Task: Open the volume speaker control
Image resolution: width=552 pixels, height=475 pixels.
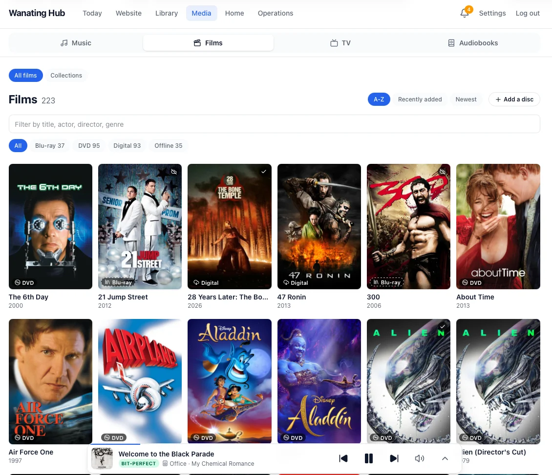Action: click(x=419, y=458)
